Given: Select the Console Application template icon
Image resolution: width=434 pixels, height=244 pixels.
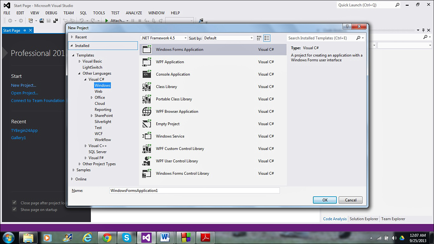Looking at the screenshot, I should (x=146, y=74).
